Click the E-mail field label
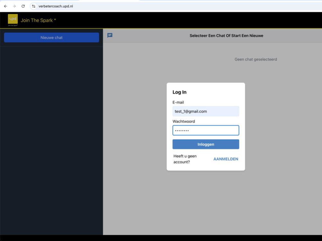Image resolution: width=322 pixels, height=241 pixels. tap(178, 103)
